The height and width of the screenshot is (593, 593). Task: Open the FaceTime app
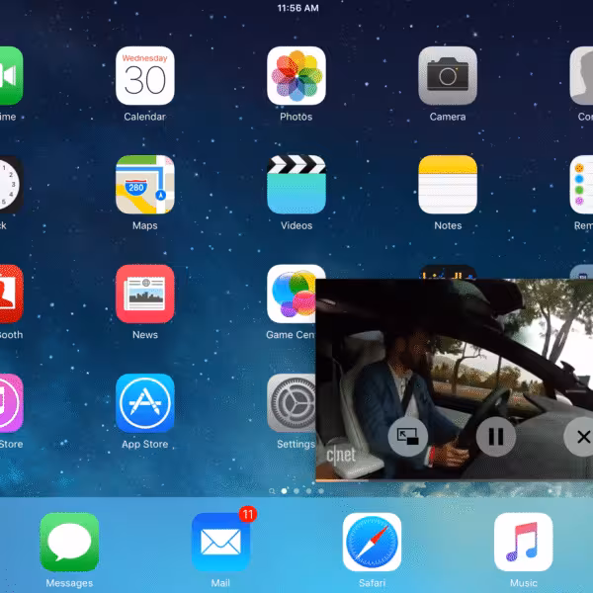point(11,76)
